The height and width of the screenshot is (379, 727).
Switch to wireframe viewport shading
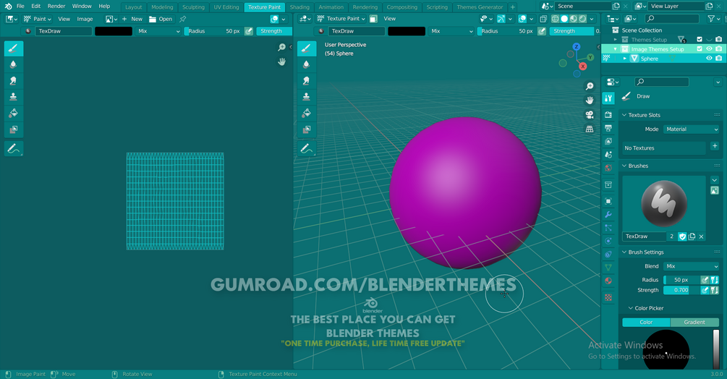pyautogui.click(x=556, y=19)
